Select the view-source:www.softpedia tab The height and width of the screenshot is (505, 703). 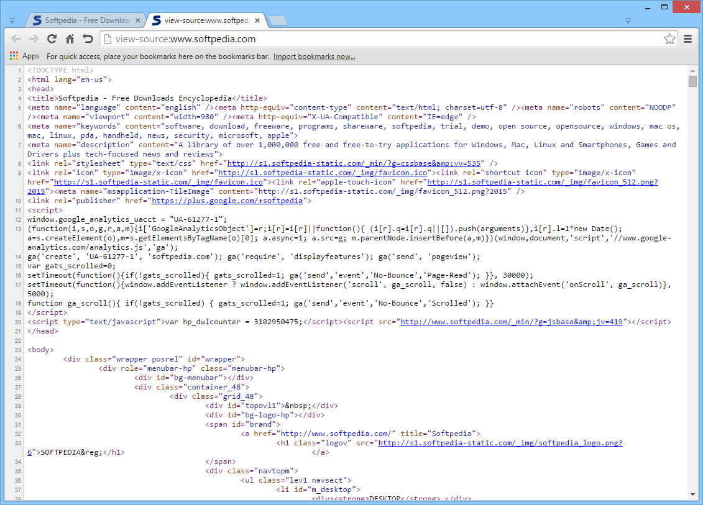click(x=206, y=20)
